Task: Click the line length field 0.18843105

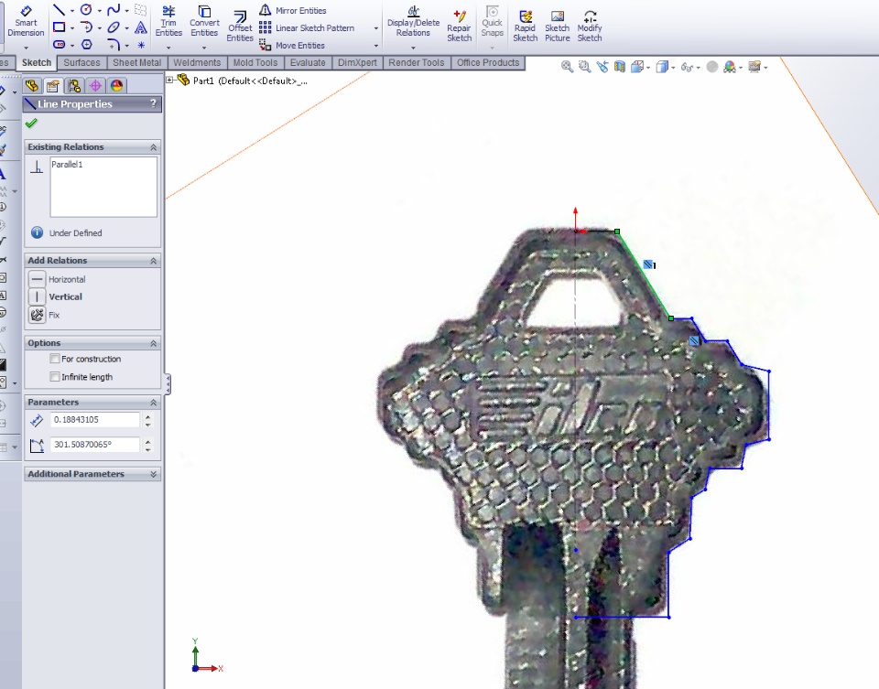Action: click(x=94, y=420)
